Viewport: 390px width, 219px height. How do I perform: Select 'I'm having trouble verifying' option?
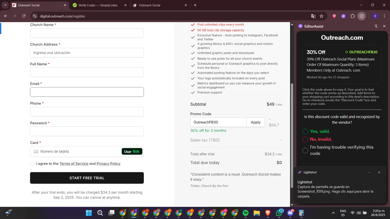(x=305, y=150)
